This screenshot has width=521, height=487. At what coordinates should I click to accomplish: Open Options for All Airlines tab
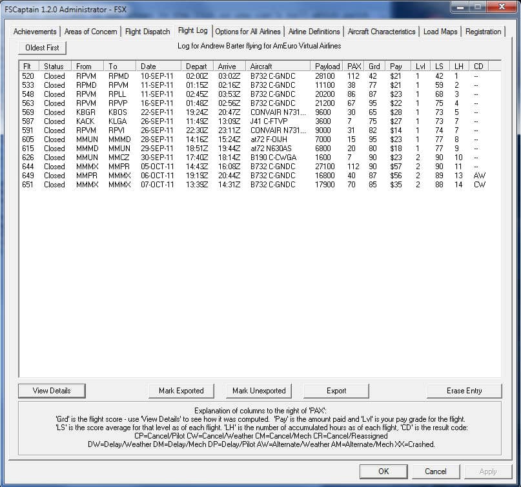point(248,32)
